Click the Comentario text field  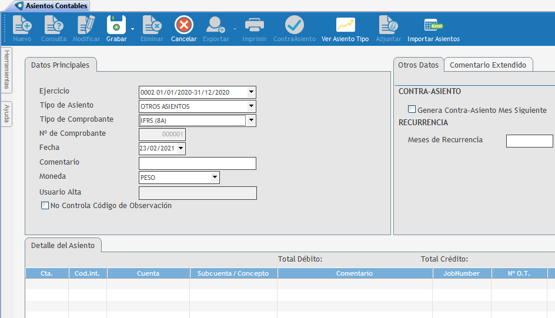[197, 163]
